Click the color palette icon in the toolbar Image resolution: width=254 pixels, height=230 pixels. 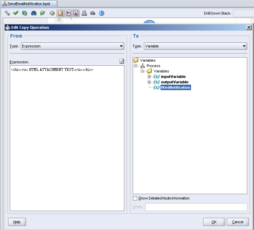click(x=52, y=13)
